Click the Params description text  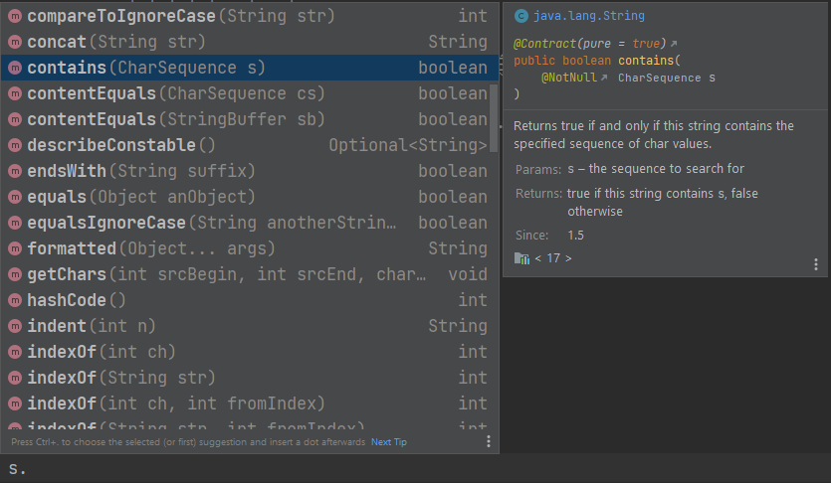coord(656,169)
